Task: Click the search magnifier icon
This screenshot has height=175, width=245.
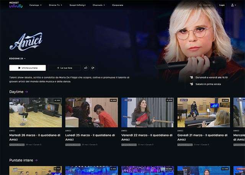Action: coord(200,5)
